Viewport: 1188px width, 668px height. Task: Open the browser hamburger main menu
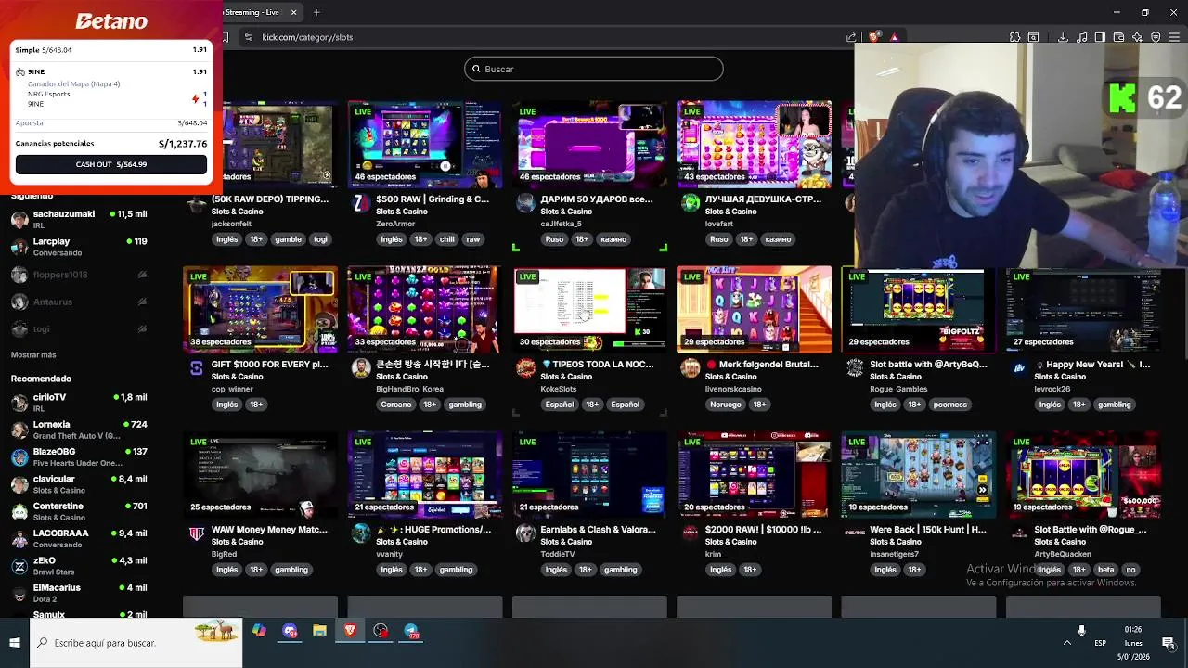[x=1174, y=37]
